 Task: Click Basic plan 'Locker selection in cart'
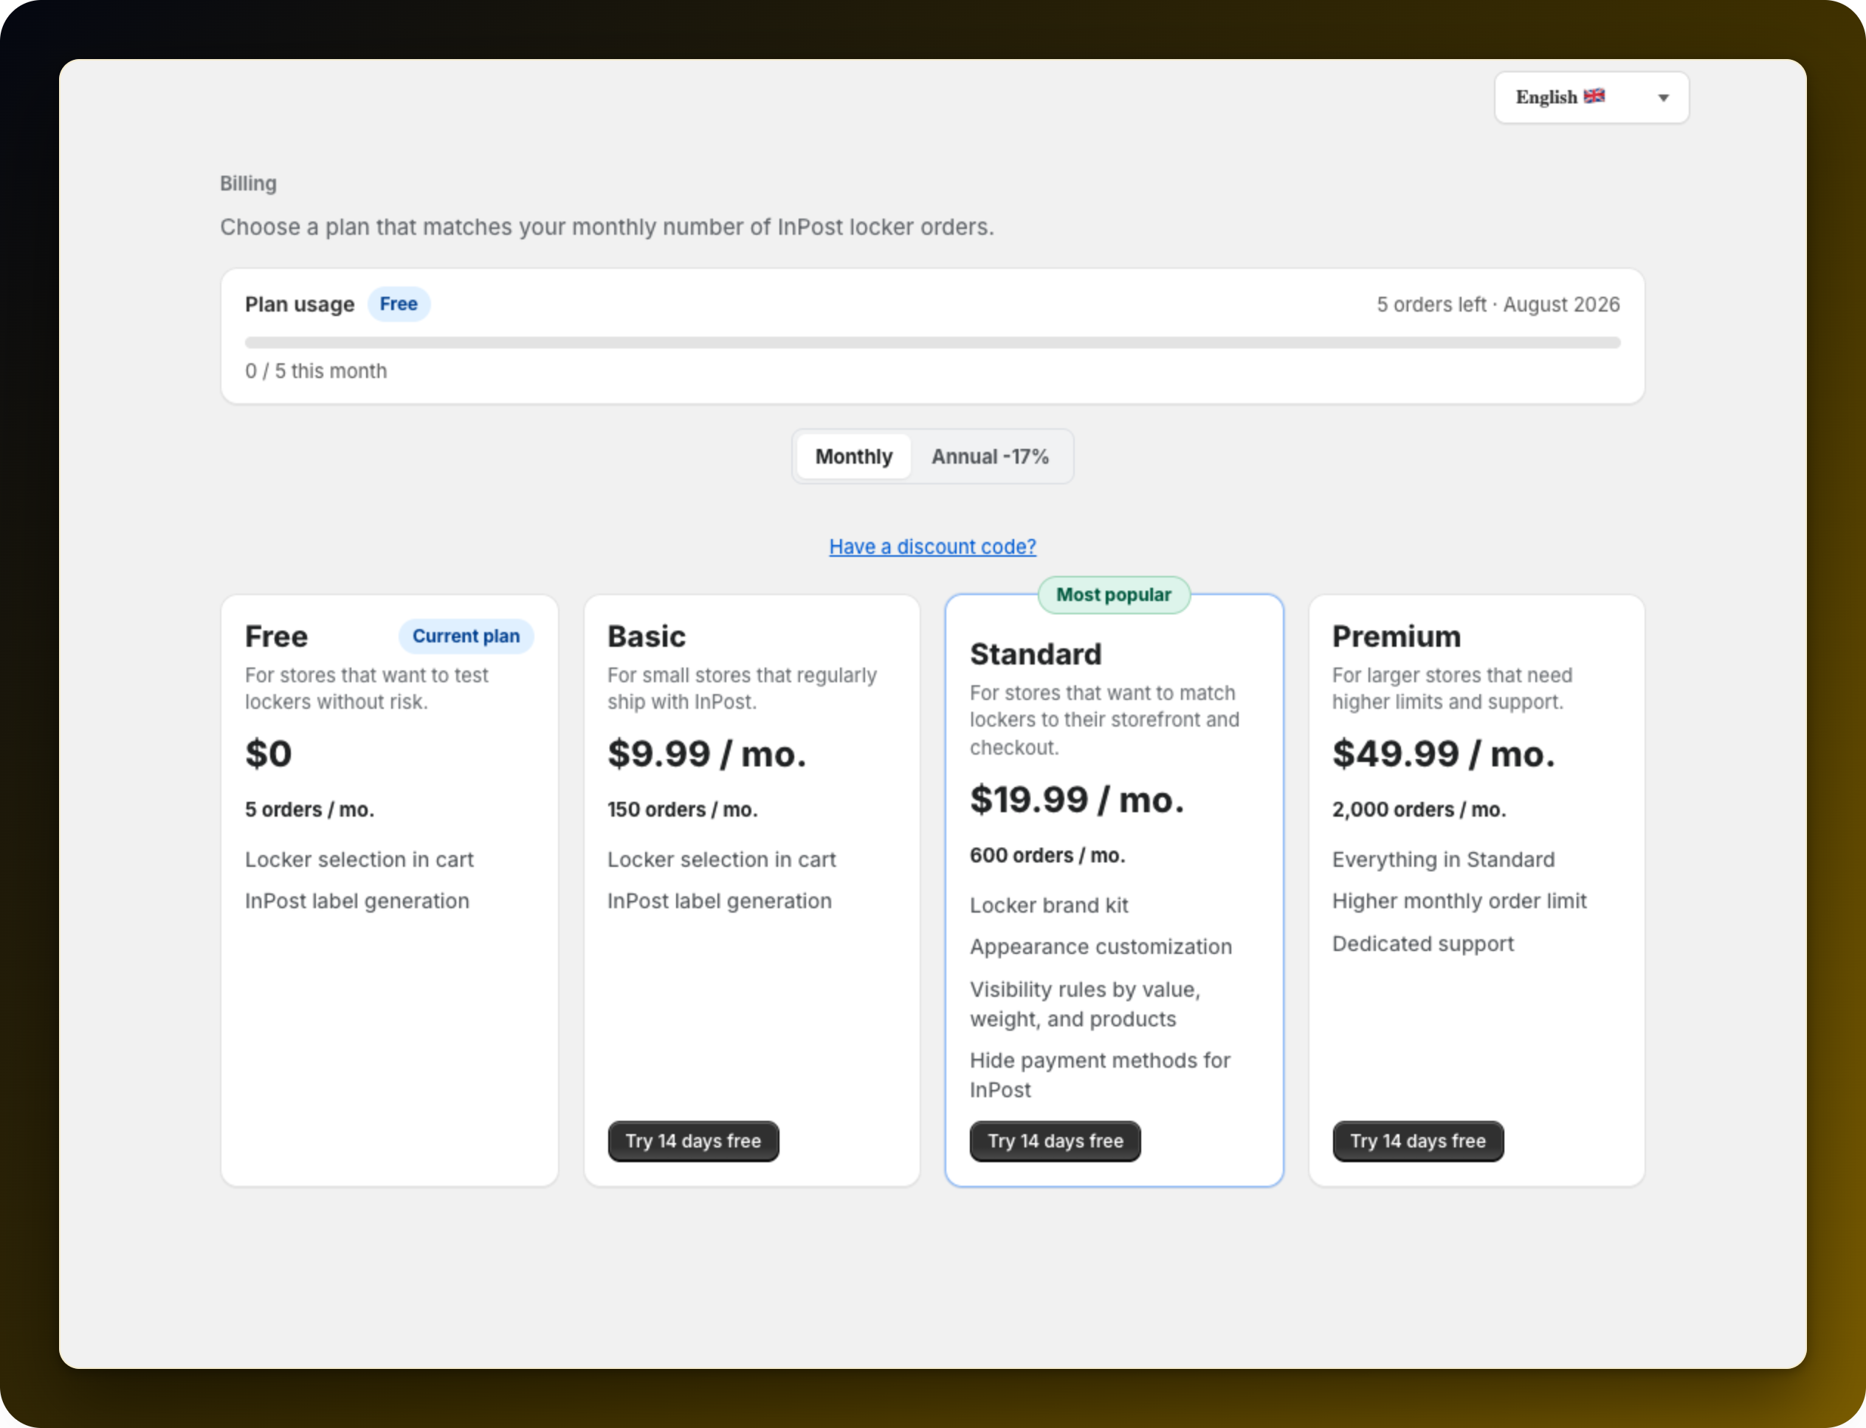[721, 859]
